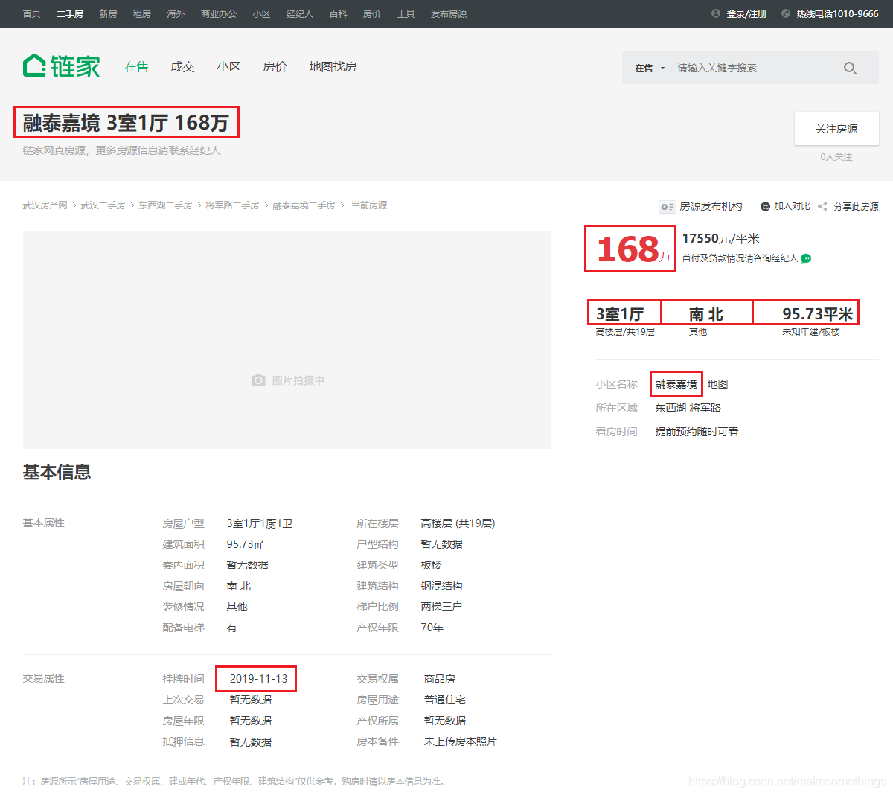Click 两梯三户 elevator ratio value
The height and width of the screenshot is (795, 893).
point(441,607)
